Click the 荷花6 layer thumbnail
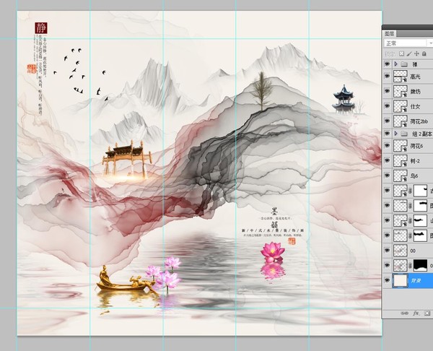The width and height of the screenshot is (433, 351). (400, 145)
